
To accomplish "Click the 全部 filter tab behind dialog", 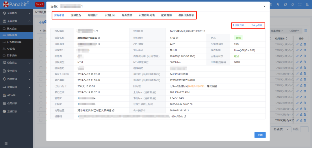I will pos(42,23).
